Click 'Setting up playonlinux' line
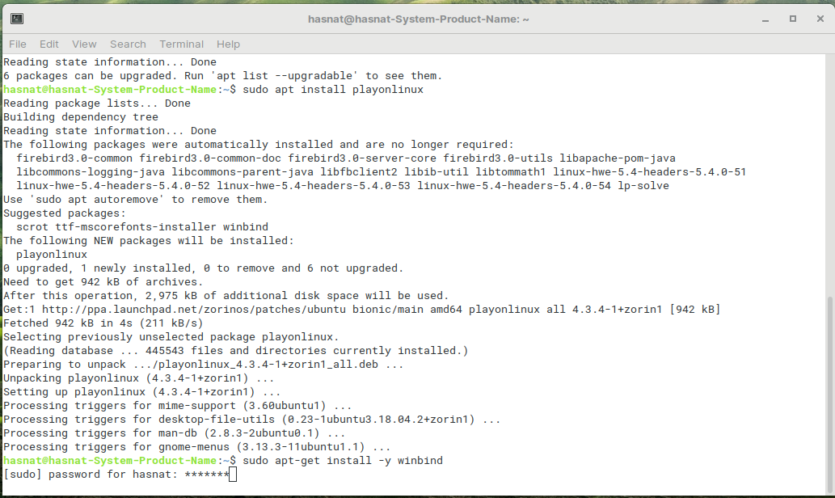Screen dimensions: 835x498 pyautogui.click(x=141, y=392)
